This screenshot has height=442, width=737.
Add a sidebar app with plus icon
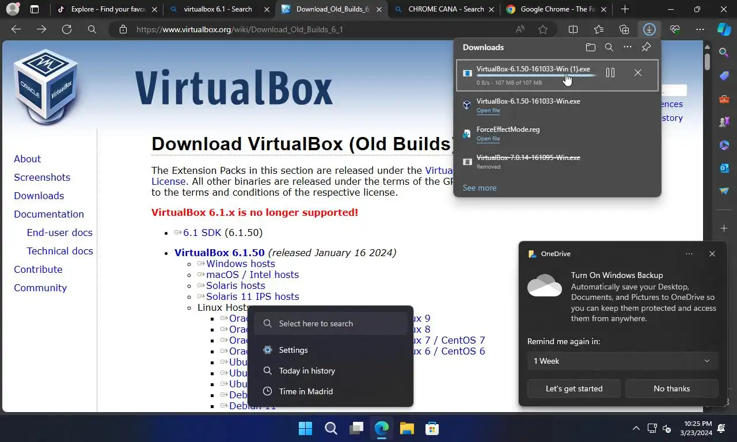click(724, 229)
